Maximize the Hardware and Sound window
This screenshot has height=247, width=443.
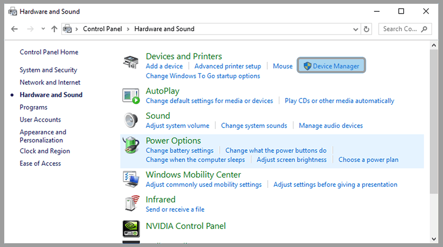click(401, 11)
